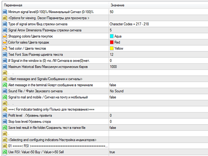208x156 pixels.
Task: Toggle the false value for Alert message in the terminal
Action: (x=113, y=85)
